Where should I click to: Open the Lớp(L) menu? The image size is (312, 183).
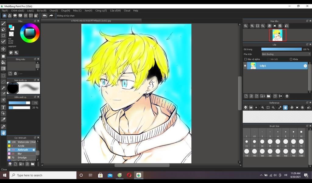pyautogui.click(x=31, y=11)
